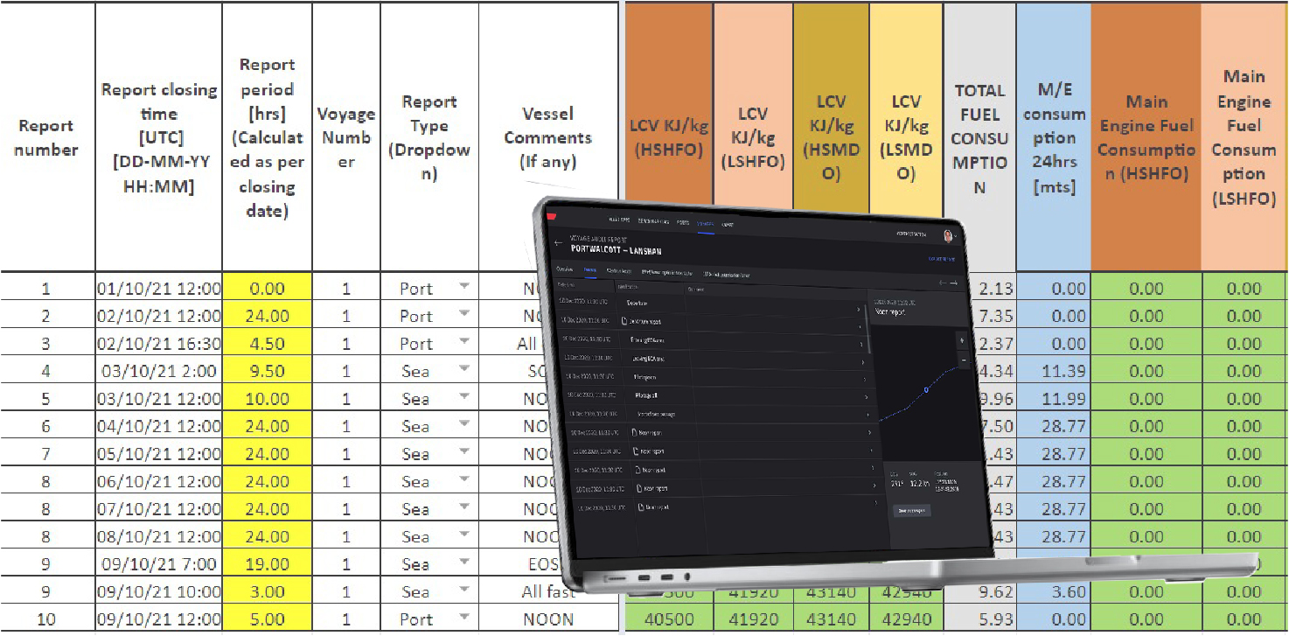
Task: Click the minus zoom control on the map
Action: [963, 361]
